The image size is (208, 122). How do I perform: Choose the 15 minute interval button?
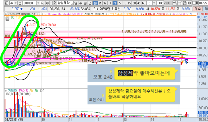[129, 3]
